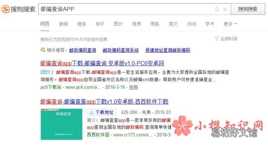Image resolution: width=268 pixels, height=145 pixels.
Task: Switch to the 英文 tab
Action: point(173,24)
